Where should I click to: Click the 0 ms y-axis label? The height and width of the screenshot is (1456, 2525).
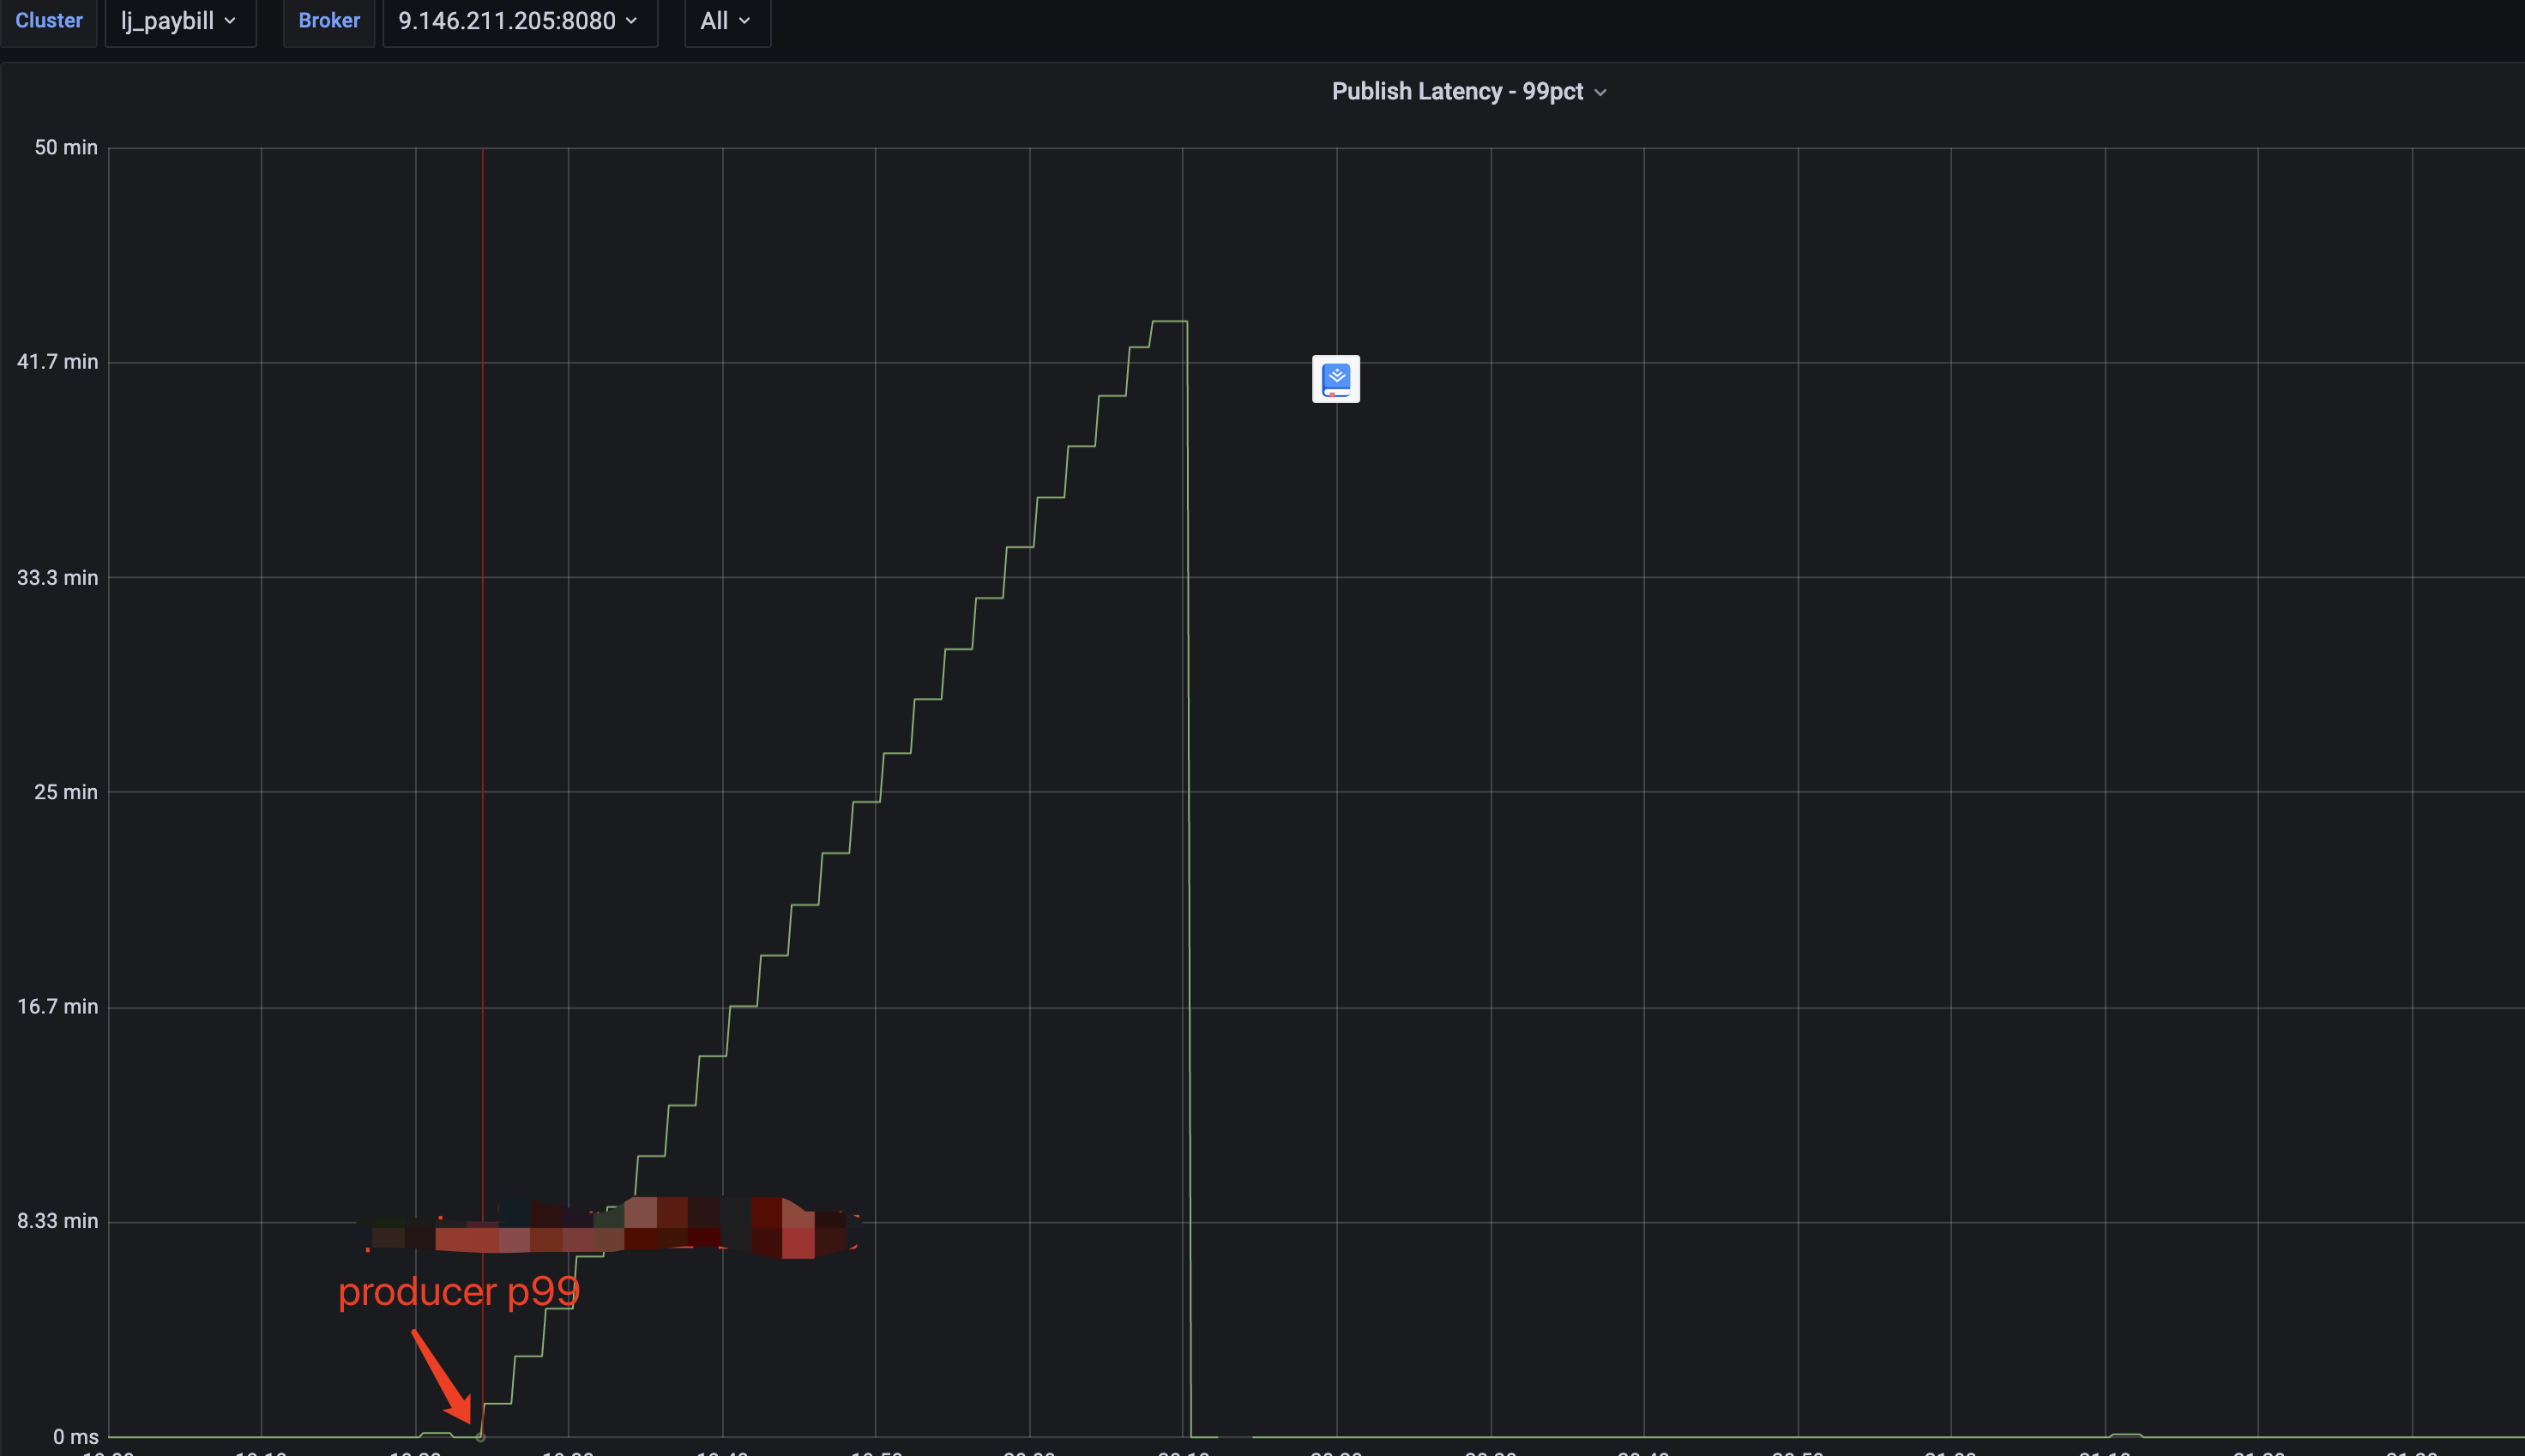tap(75, 1437)
